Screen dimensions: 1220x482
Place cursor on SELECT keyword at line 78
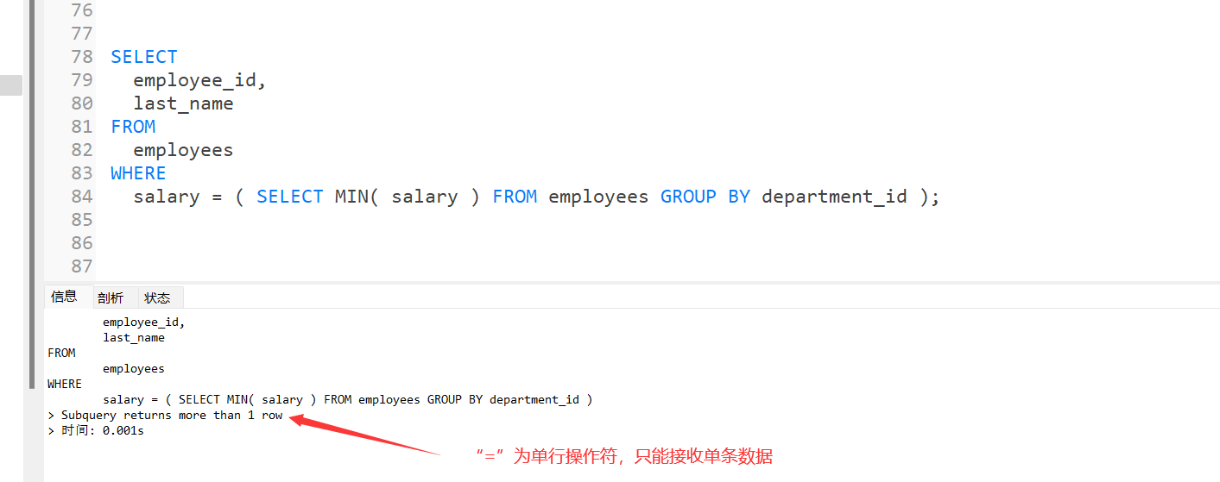point(144,57)
